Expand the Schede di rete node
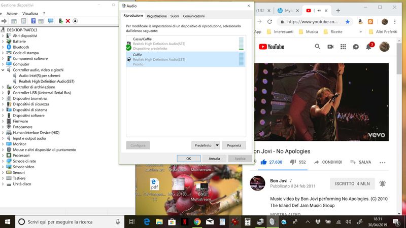406x228 pixels. (x=3, y=161)
